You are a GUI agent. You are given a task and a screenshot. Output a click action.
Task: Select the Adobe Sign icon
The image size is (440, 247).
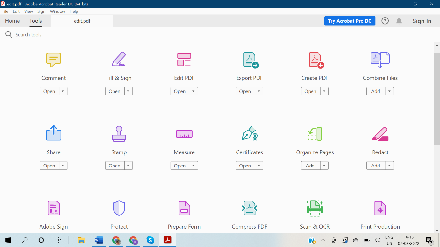54,208
